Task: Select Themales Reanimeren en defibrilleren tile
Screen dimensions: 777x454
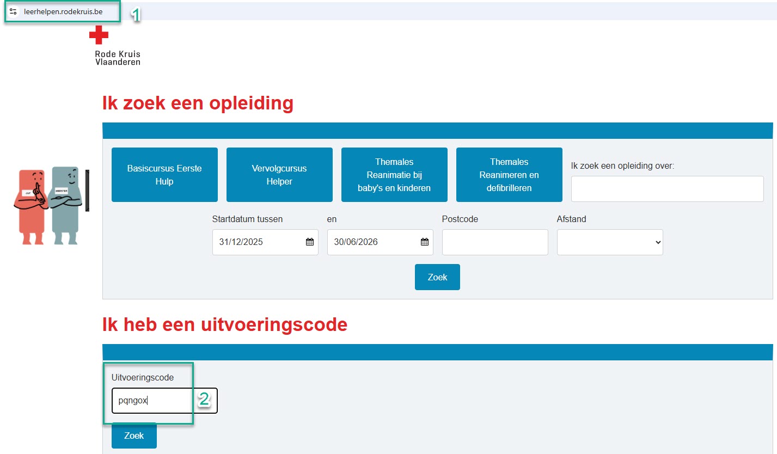Action: click(x=509, y=175)
